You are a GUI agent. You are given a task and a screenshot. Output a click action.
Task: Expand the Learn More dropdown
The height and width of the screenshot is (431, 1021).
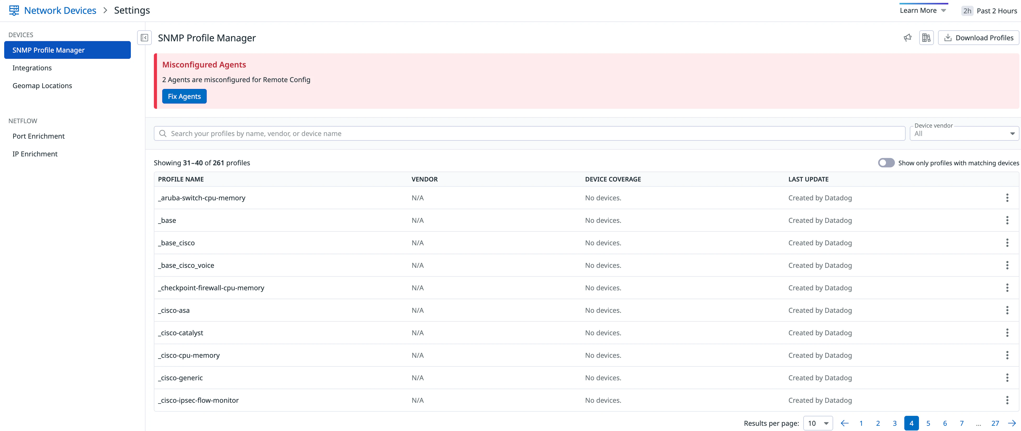click(923, 11)
